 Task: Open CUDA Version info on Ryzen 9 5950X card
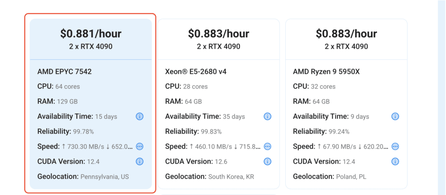click(x=395, y=161)
